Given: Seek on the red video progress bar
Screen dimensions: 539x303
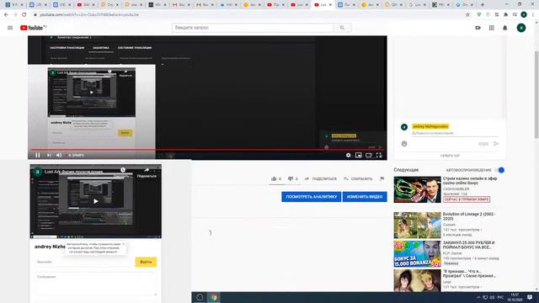Looking at the screenshot, I should click(207, 150).
